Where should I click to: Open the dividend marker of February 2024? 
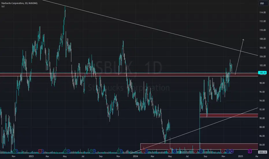[146, 151]
